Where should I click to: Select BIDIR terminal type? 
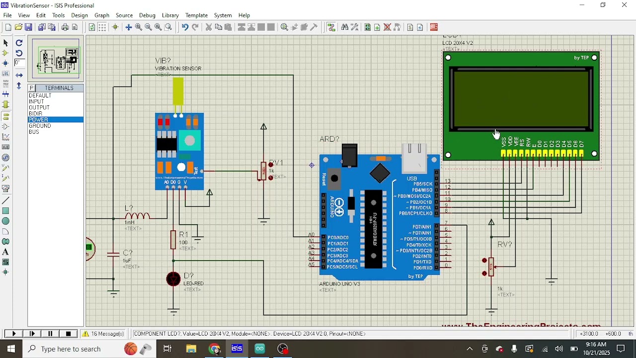[56, 114]
